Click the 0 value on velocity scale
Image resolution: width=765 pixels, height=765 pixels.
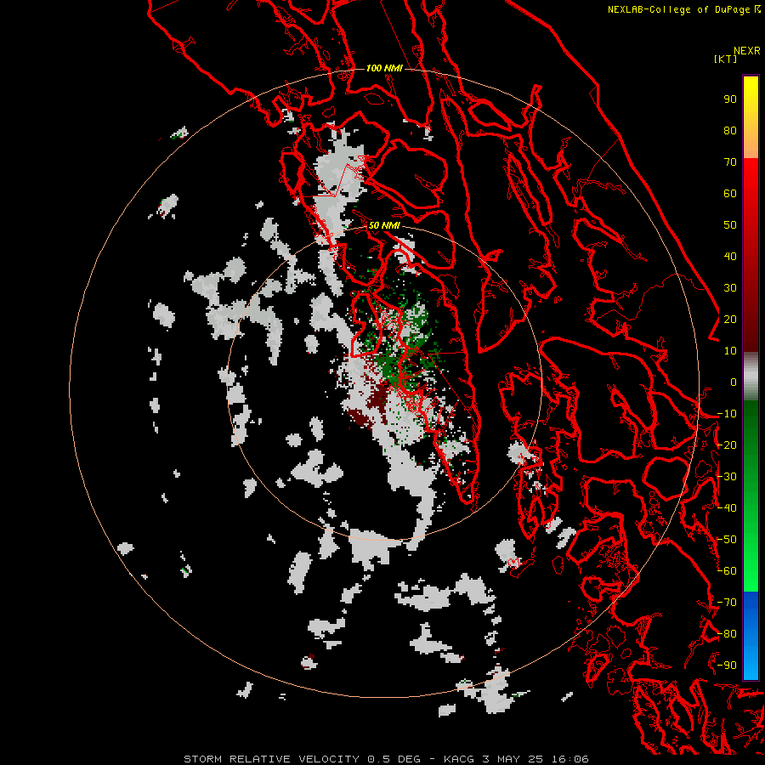734,382
